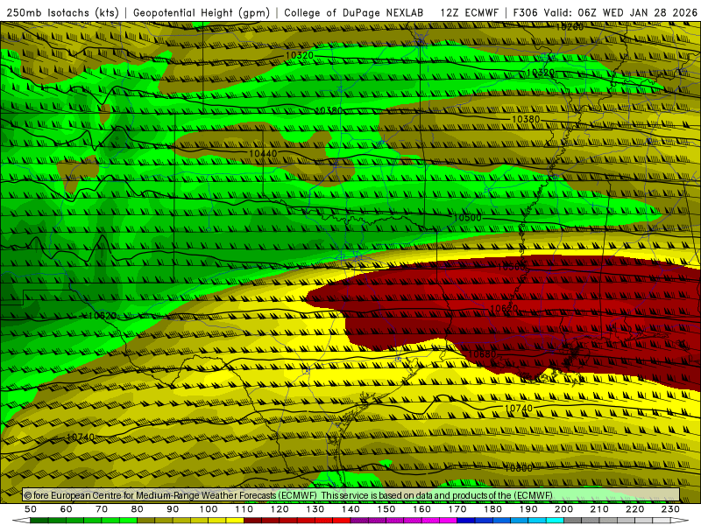Click the ECMWF copyright notice banner
The width and height of the screenshot is (701, 525).
pyautogui.click(x=351, y=495)
